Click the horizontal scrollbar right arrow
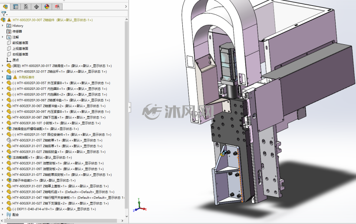Screen dimensions: 356x224 pos(122,221)
